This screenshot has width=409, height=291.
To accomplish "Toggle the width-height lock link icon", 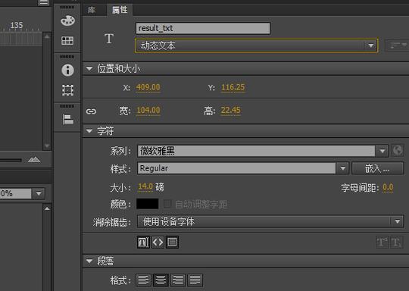I will 91,111.
